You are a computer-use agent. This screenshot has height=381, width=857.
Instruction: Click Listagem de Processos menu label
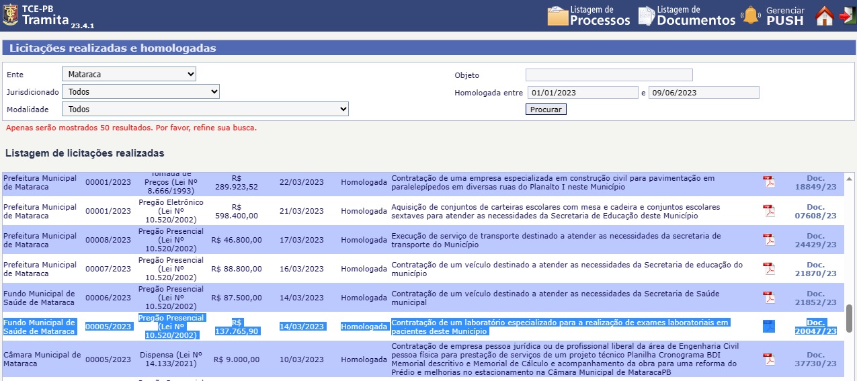tap(600, 15)
